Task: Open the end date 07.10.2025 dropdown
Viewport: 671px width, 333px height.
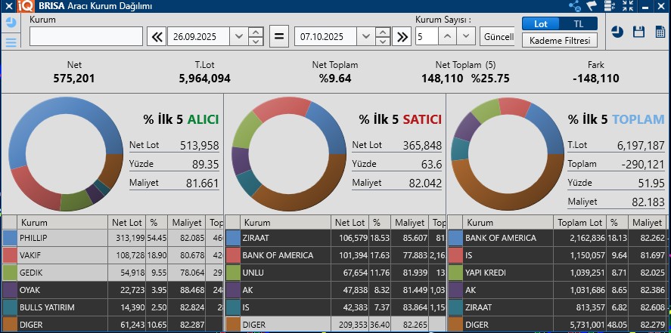Action: pos(366,37)
